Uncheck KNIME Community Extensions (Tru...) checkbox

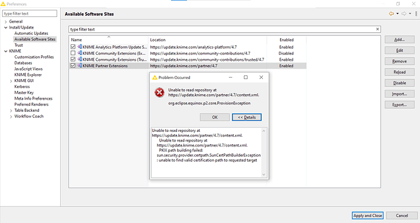coord(73,60)
